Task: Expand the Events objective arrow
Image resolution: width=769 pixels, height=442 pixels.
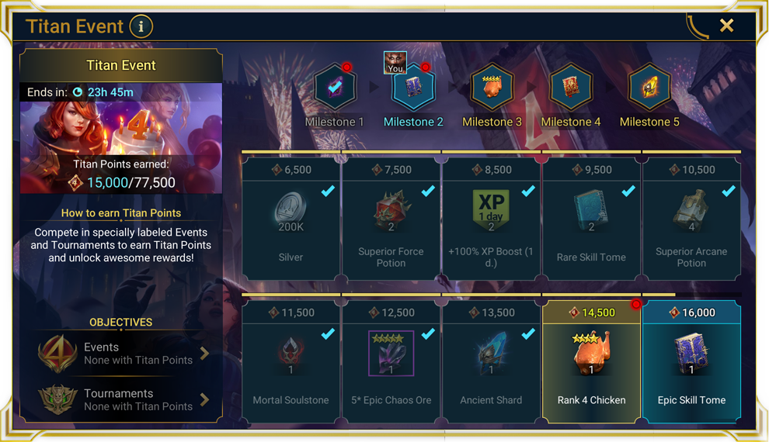Action: (x=204, y=354)
